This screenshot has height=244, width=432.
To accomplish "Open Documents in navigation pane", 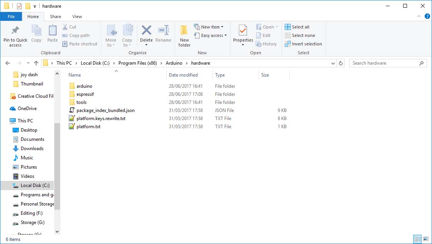I will pos(32,139).
